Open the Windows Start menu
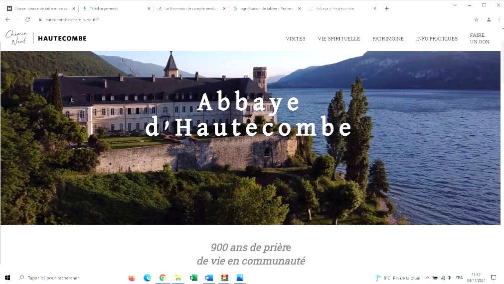This screenshot has height=284, width=504. [x=7, y=278]
